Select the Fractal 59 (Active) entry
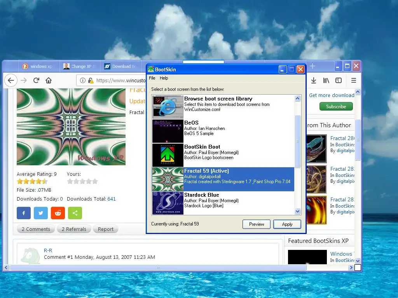 click(223, 179)
